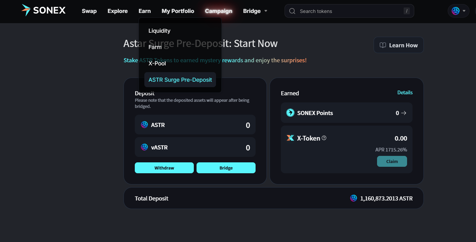Screen dimensions: 476x242
Task: Click the Learn How button
Action: [399, 45]
